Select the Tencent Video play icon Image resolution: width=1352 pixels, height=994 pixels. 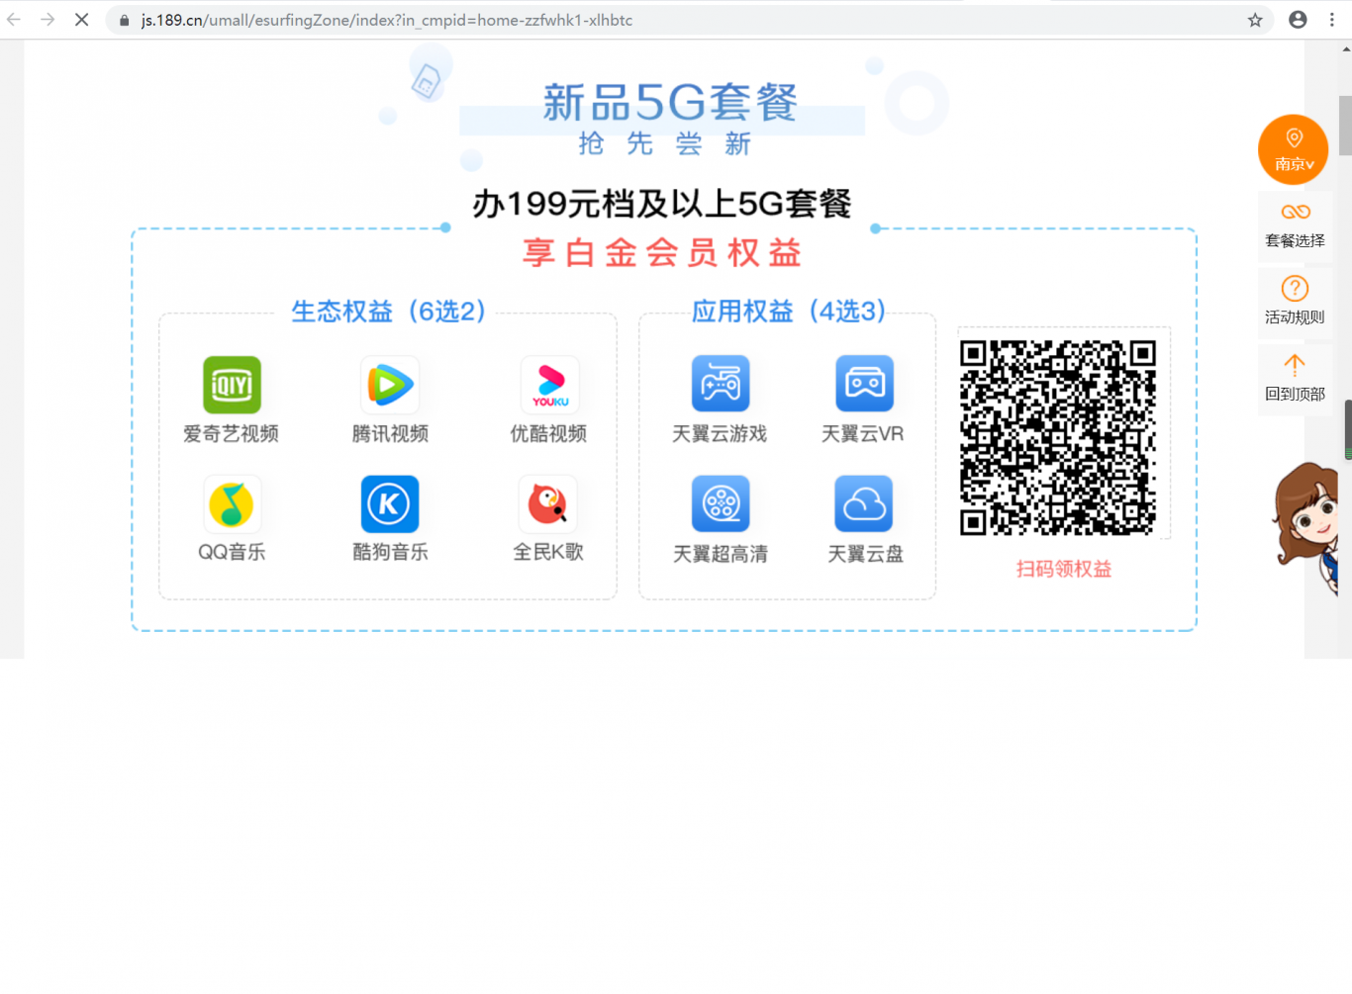390,385
